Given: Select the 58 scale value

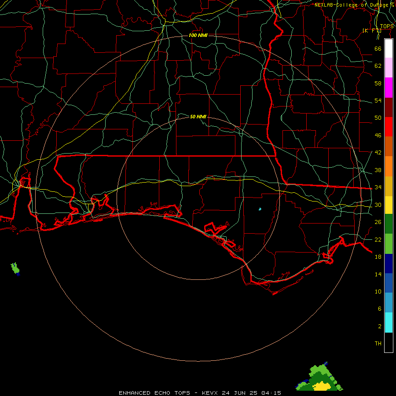Looking at the screenshot, I should tap(378, 83).
